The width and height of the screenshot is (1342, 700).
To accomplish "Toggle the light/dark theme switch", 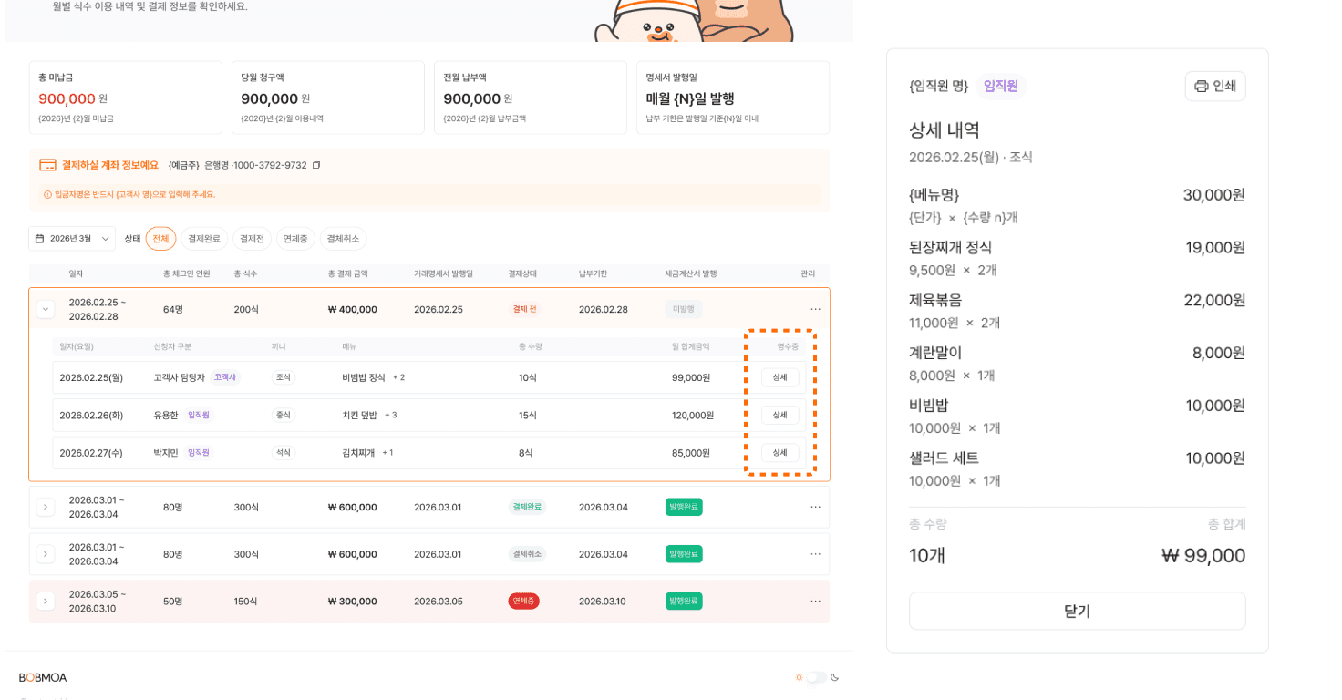I will click(x=816, y=677).
